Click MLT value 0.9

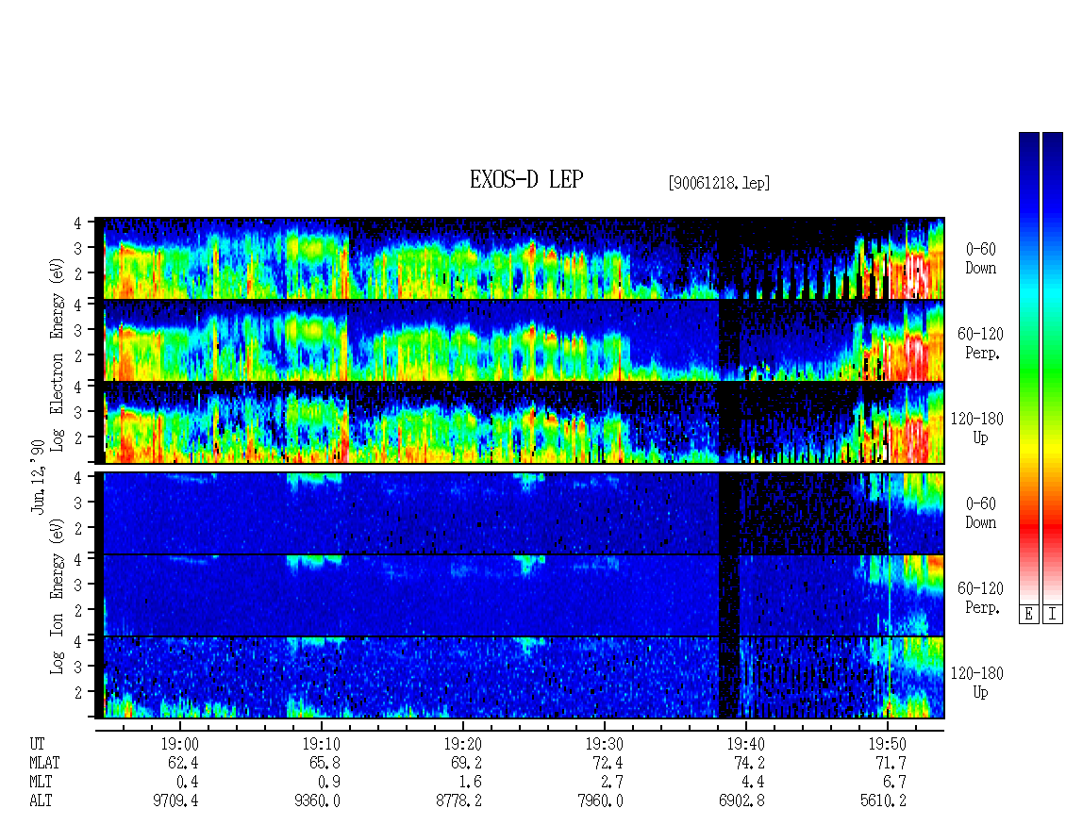[329, 783]
